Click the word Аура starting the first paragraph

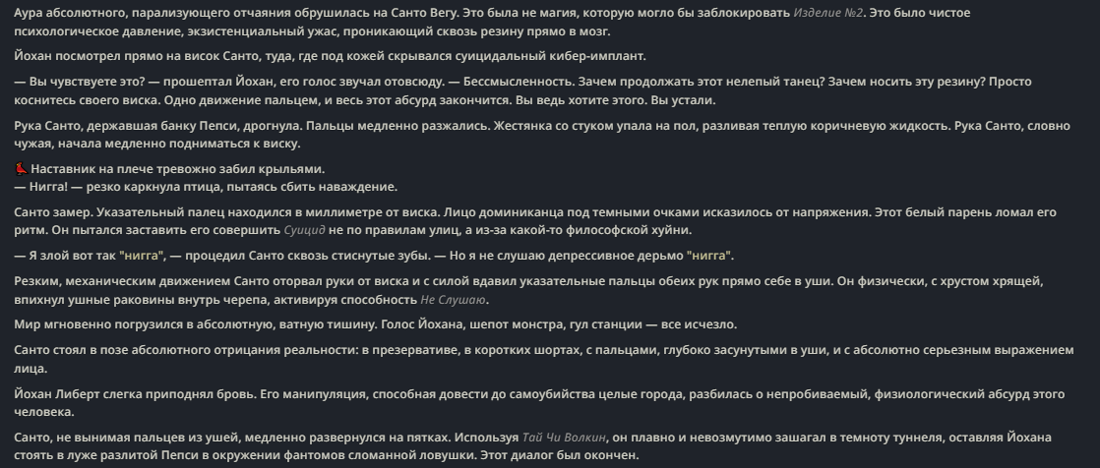click(29, 13)
